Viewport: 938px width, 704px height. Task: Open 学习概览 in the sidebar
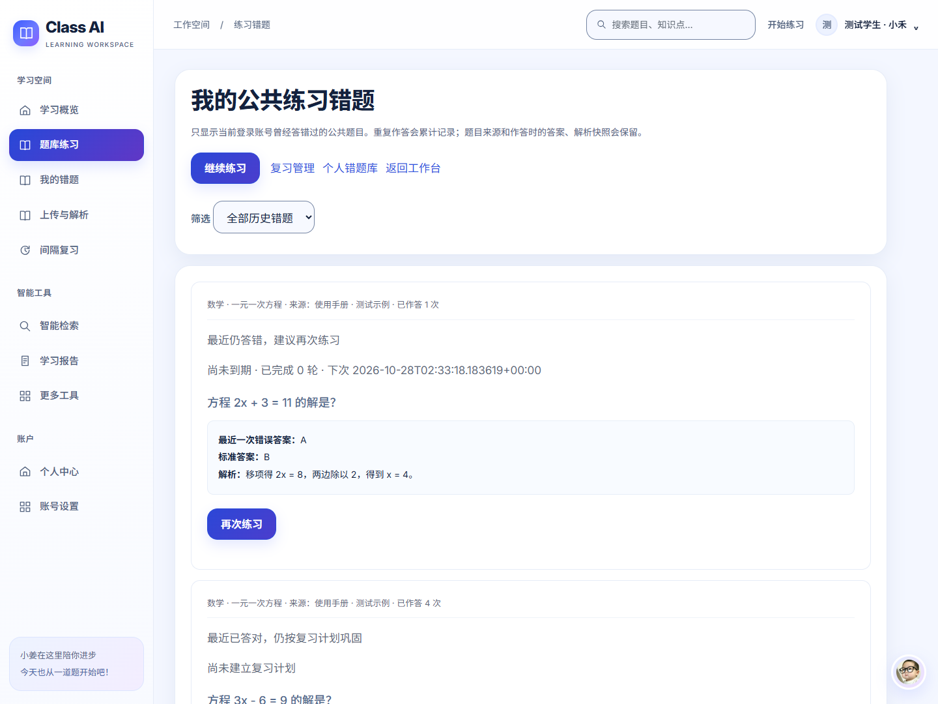[x=76, y=110]
